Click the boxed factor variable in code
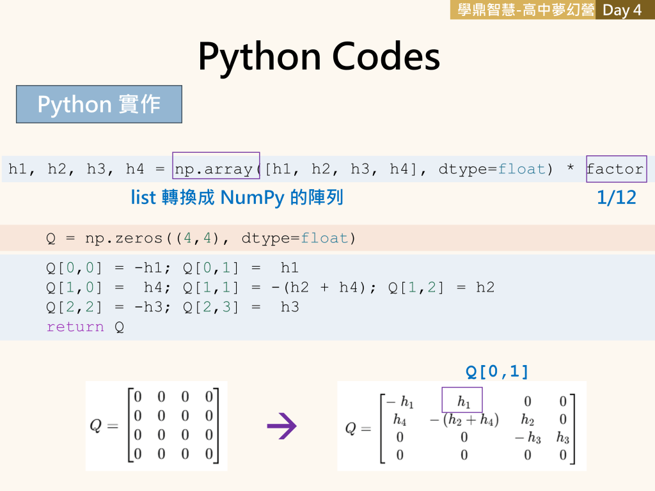Screen dimensions: 655x491 pyautogui.click(x=615, y=169)
